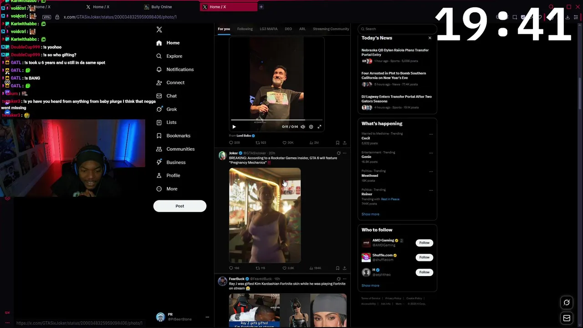Enter fullscreen on the video
583x328 pixels.
[319, 127]
